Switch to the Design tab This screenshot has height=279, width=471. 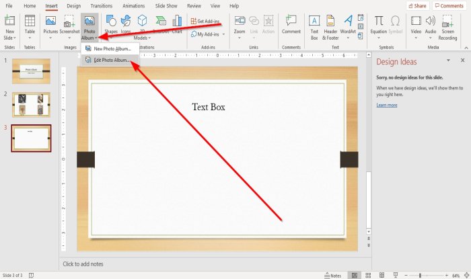click(73, 5)
